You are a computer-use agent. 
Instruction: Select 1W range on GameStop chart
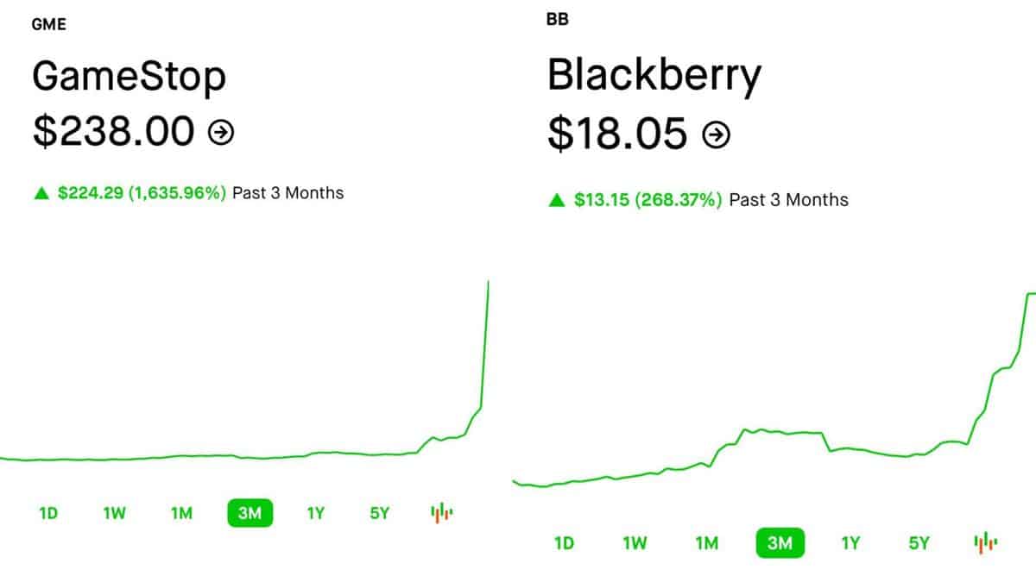click(x=115, y=514)
